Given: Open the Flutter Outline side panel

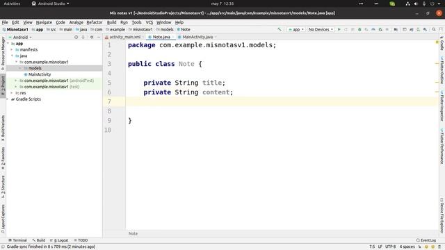Looking at the screenshot, I should pos(442,70).
